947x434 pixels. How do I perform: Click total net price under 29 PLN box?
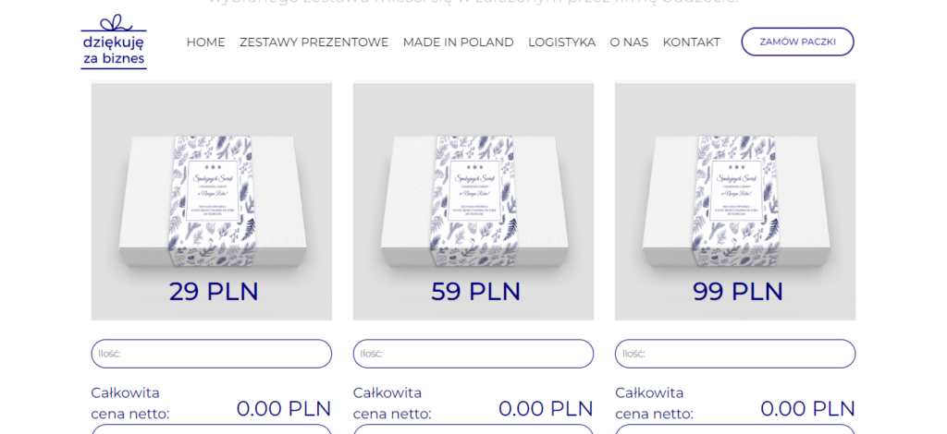click(x=284, y=409)
